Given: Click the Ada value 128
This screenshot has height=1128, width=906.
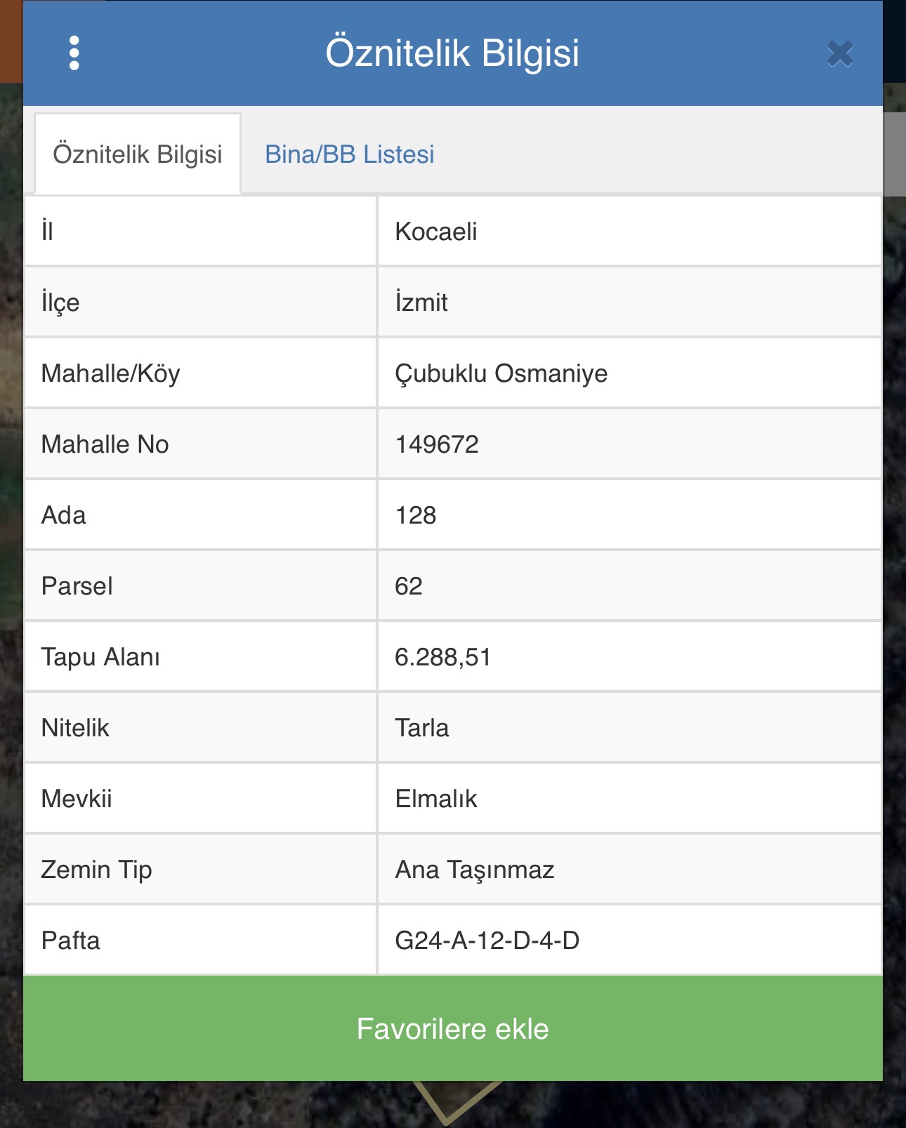Looking at the screenshot, I should 416,515.
